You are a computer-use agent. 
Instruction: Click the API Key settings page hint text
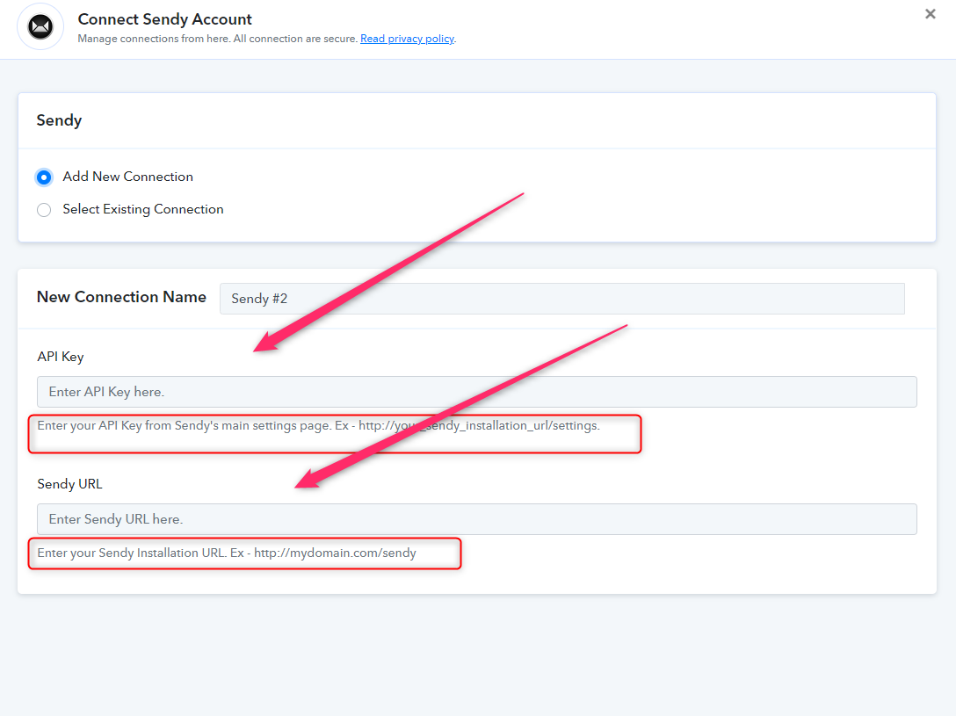(318, 425)
